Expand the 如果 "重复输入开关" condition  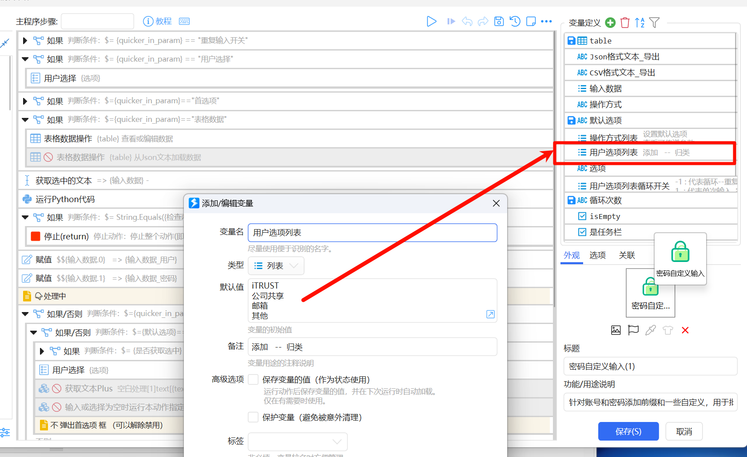[25, 40]
